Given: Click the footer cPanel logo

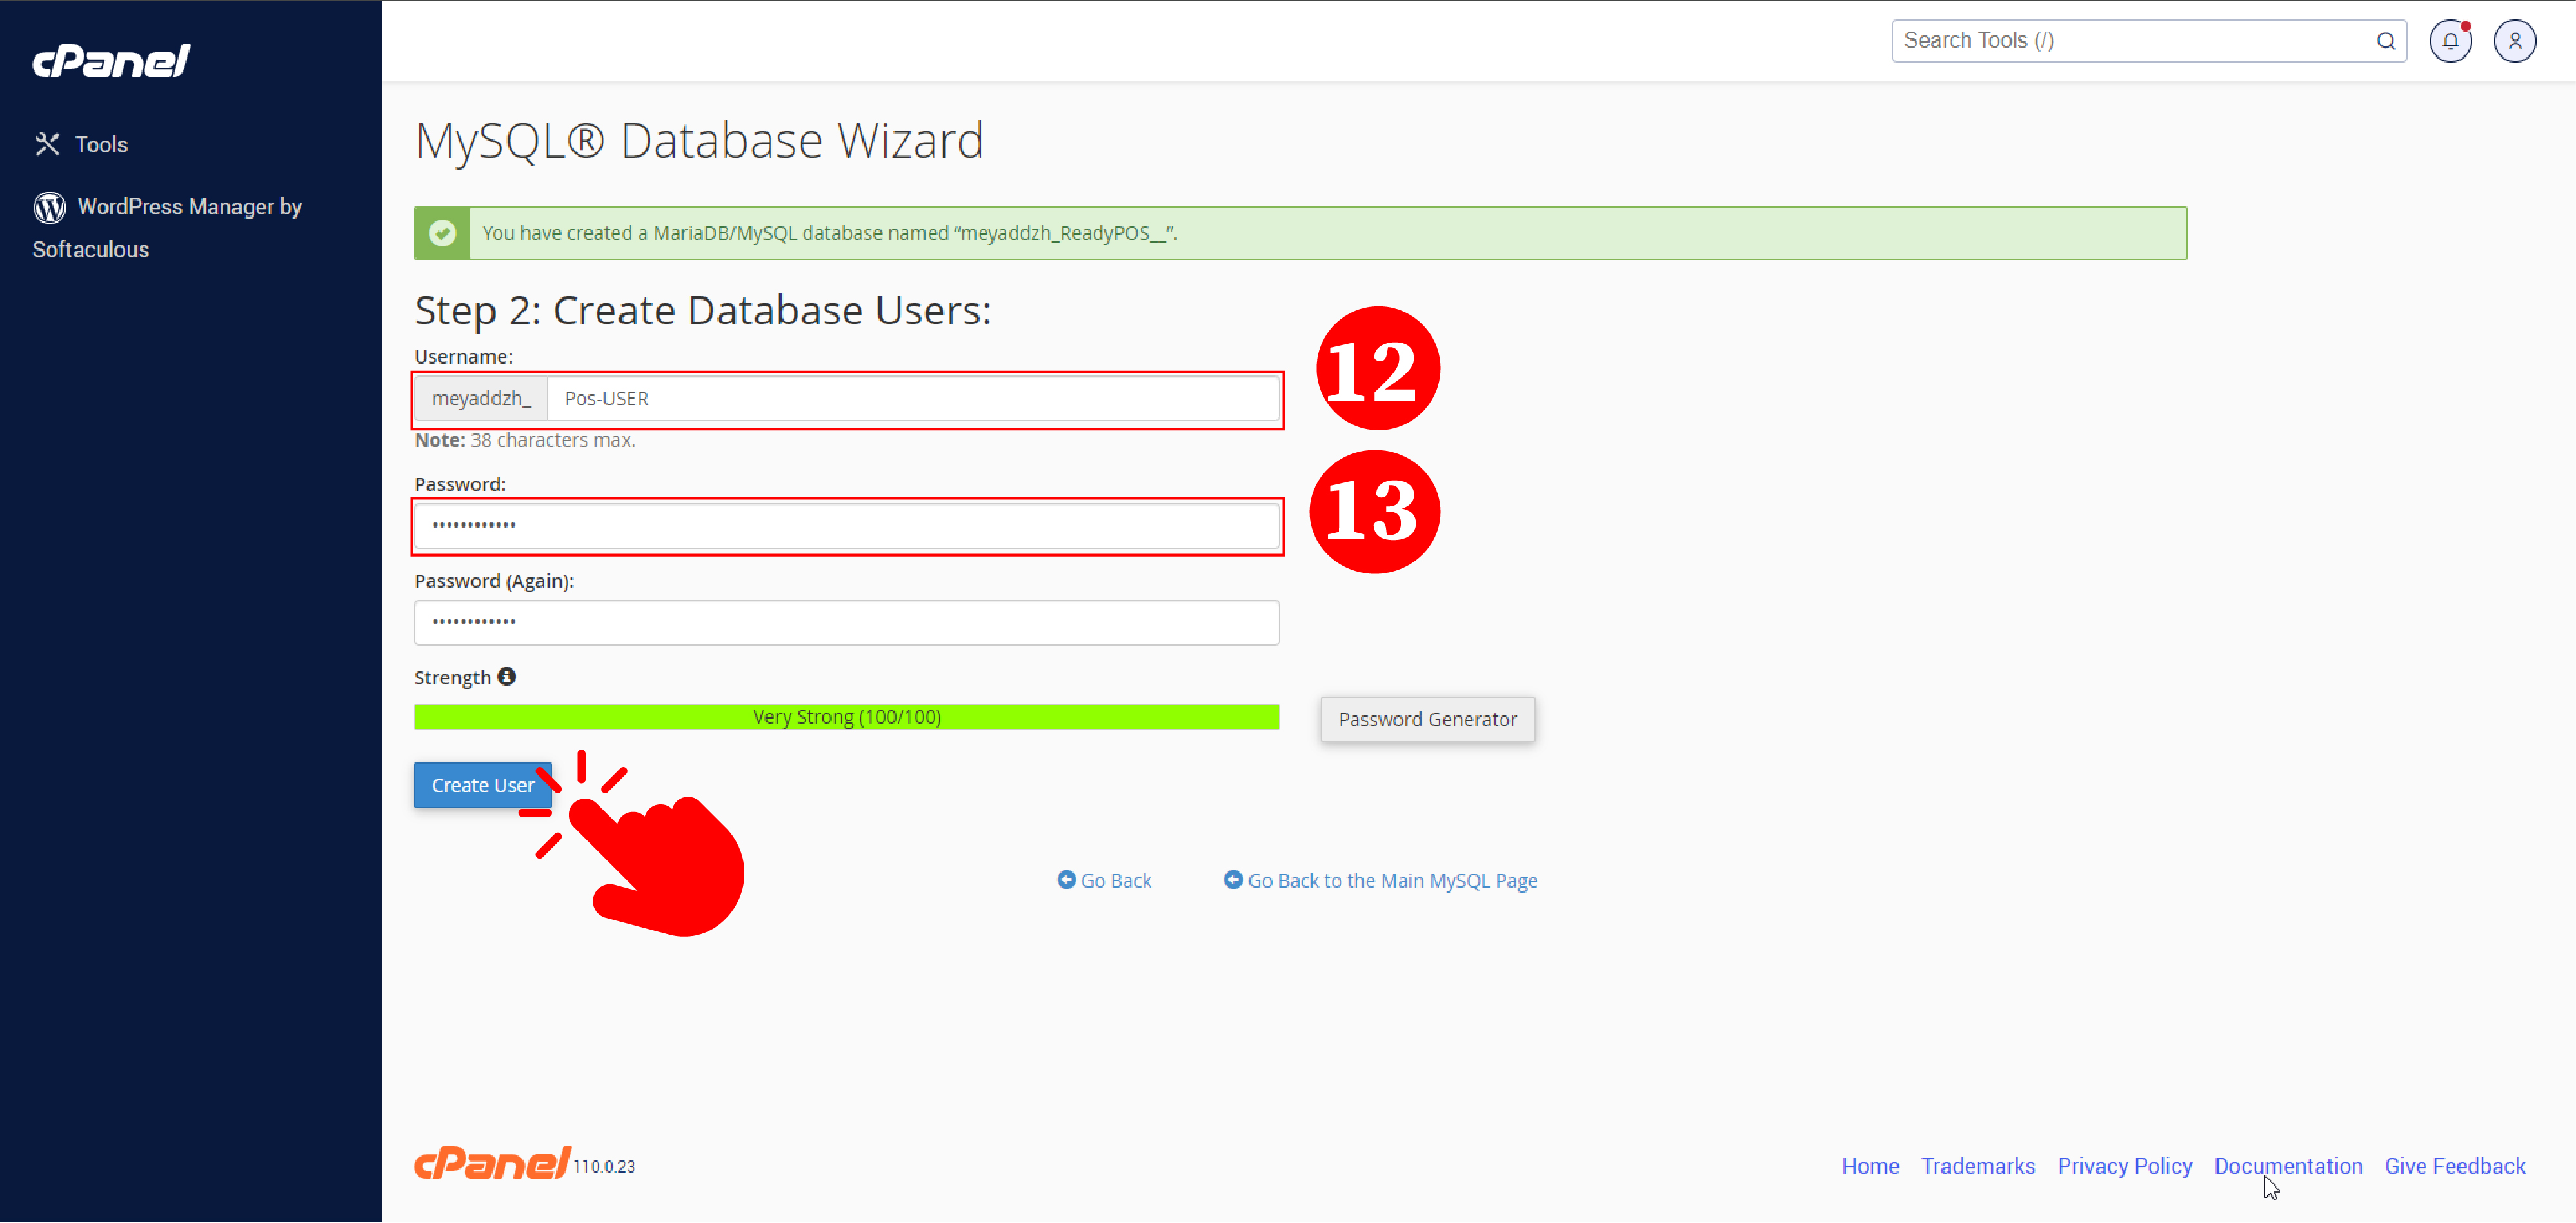Looking at the screenshot, I should (x=492, y=1162).
